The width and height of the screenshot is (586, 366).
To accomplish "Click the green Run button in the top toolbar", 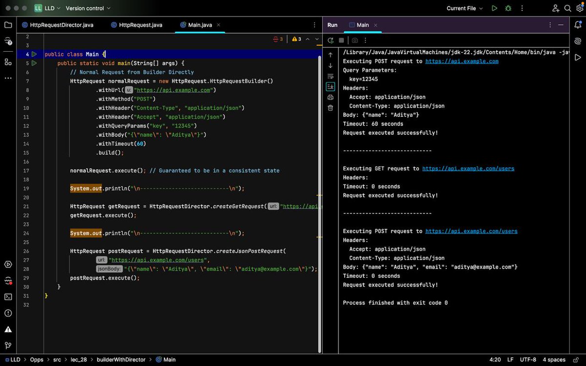I will [495, 8].
